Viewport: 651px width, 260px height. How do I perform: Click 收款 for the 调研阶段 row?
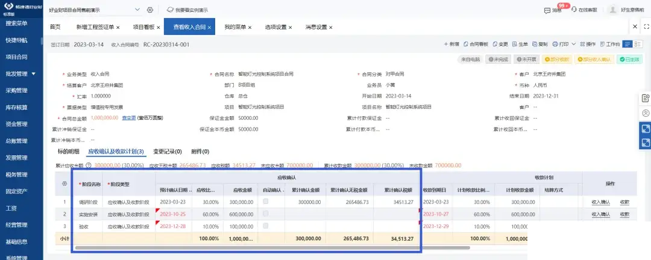(x=624, y=202)
